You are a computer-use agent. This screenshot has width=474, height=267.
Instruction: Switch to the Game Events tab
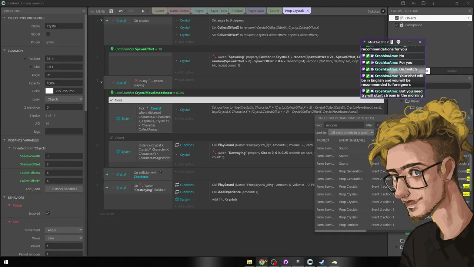(179, 11)
